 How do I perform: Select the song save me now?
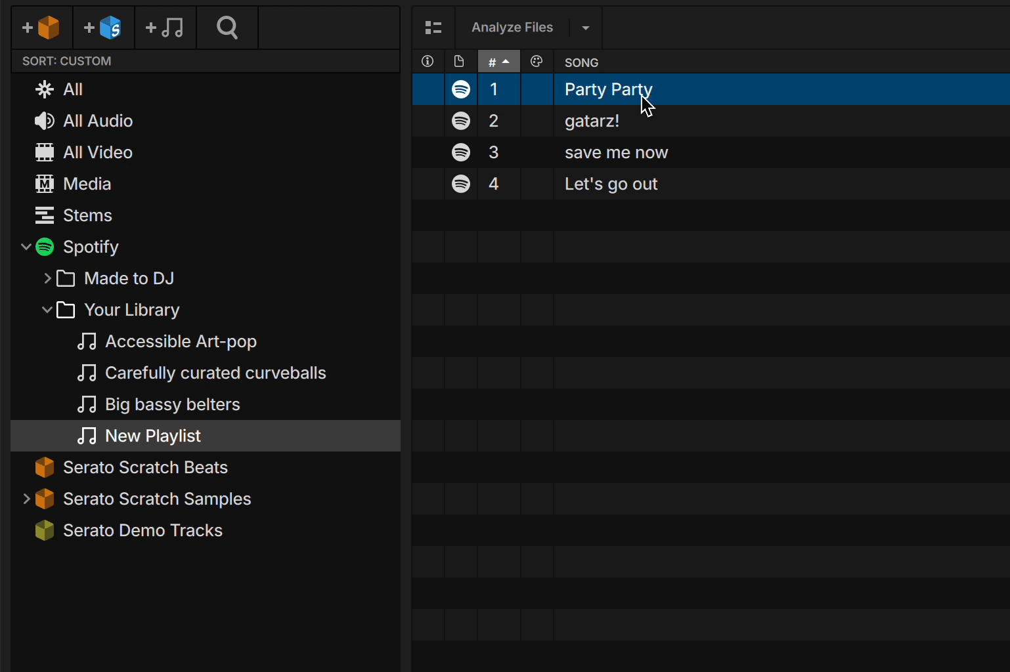[x=616, y=152]
